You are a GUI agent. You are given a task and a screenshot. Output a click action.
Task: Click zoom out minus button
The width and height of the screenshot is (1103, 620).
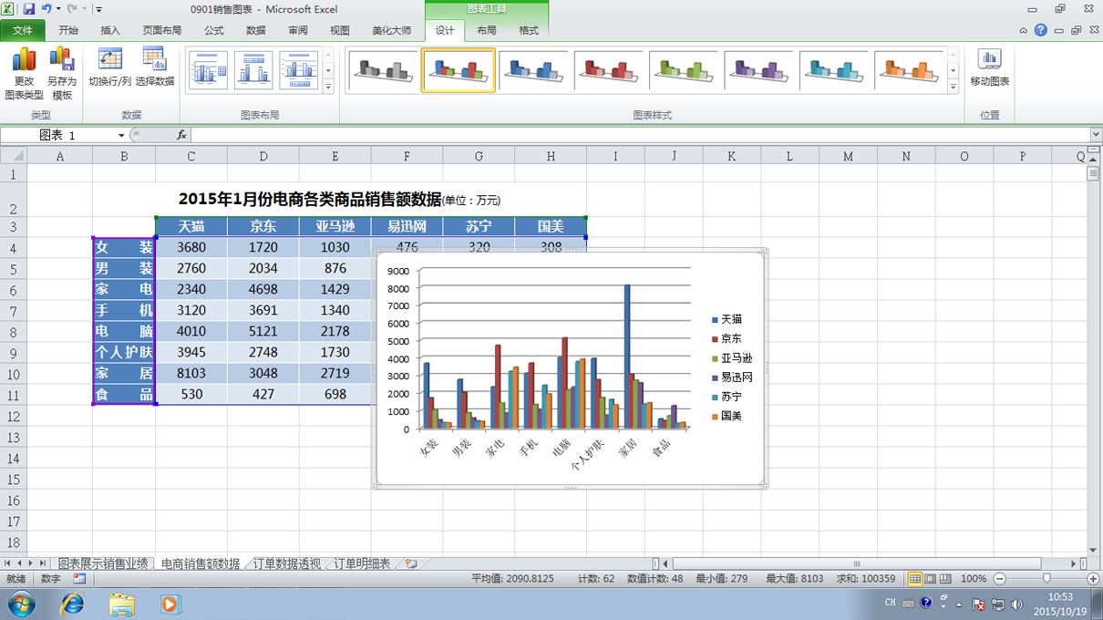tap(999, 579)
